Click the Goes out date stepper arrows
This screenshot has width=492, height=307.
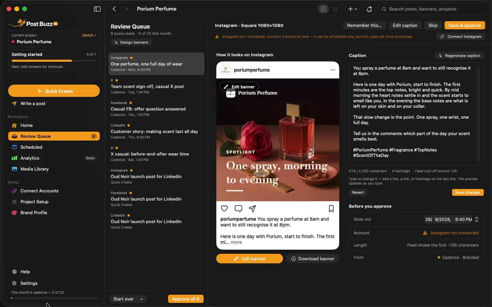(x=477, y=219)
